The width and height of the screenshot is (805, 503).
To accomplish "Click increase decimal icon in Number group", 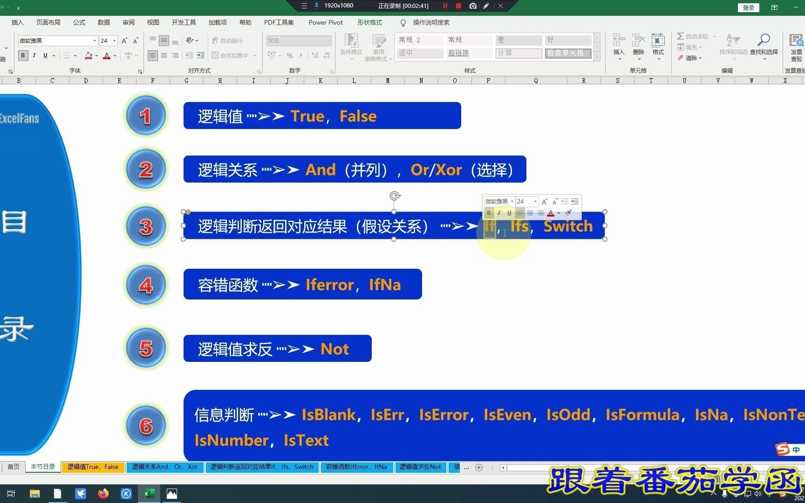I will click(315, 55).
